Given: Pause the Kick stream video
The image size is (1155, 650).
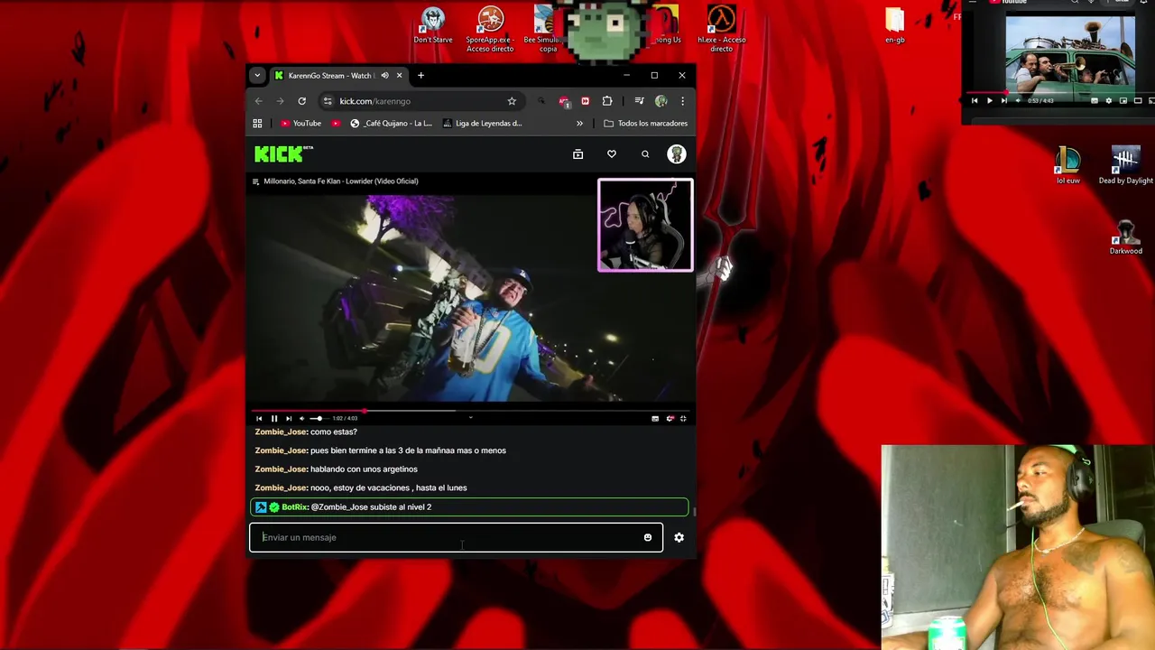Looking at the screenshot, I should tap(274, 418).
